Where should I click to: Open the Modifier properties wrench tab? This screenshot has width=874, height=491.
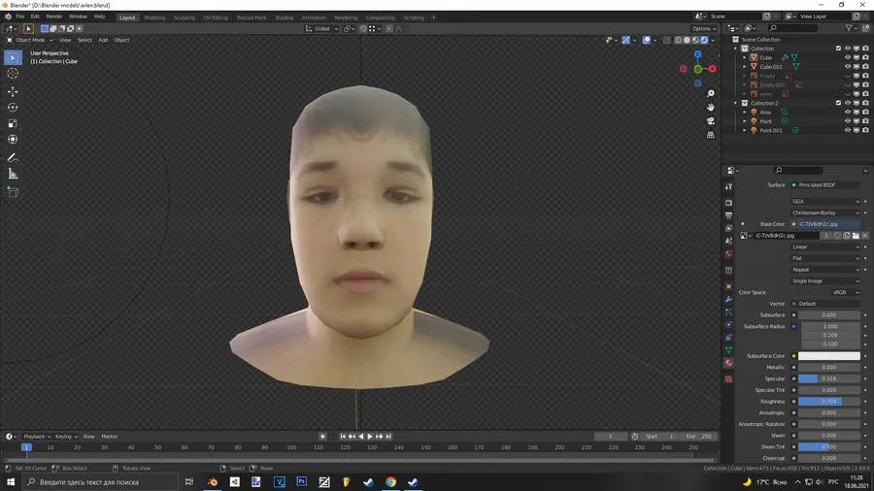tap(729, 300)
